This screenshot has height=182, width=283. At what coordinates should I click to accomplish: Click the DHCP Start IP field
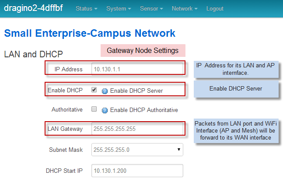(137, 171)
